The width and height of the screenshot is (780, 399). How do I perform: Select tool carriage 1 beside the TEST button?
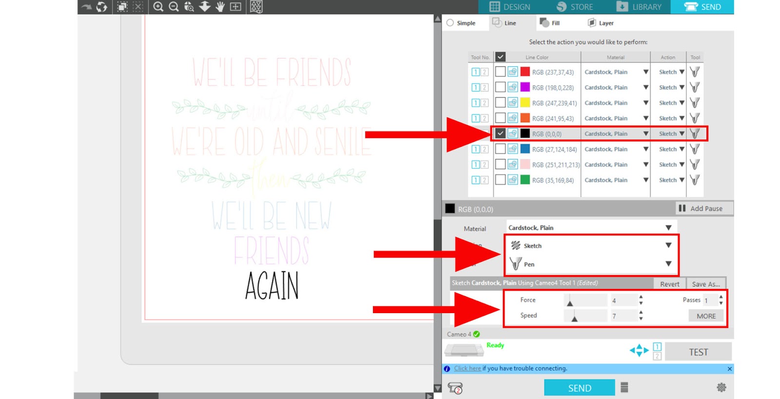tap(657, 347)
